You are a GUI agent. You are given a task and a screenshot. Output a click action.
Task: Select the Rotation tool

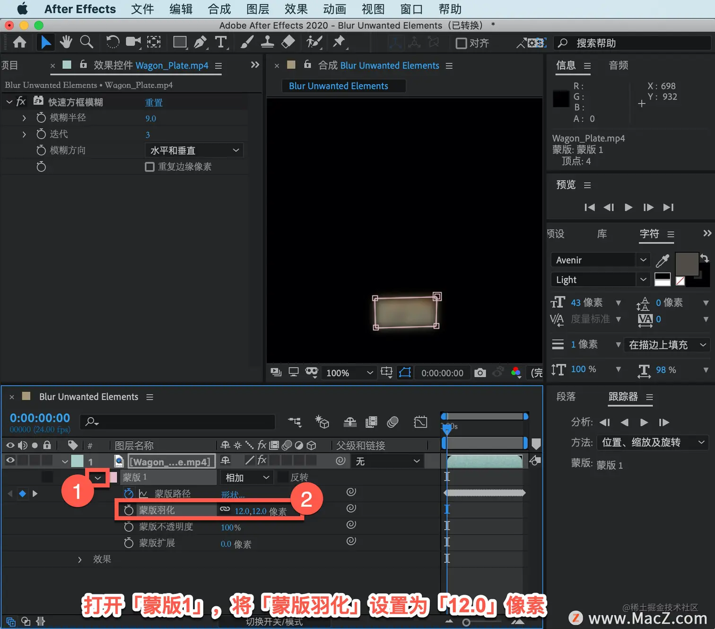(x=113, y=42)
